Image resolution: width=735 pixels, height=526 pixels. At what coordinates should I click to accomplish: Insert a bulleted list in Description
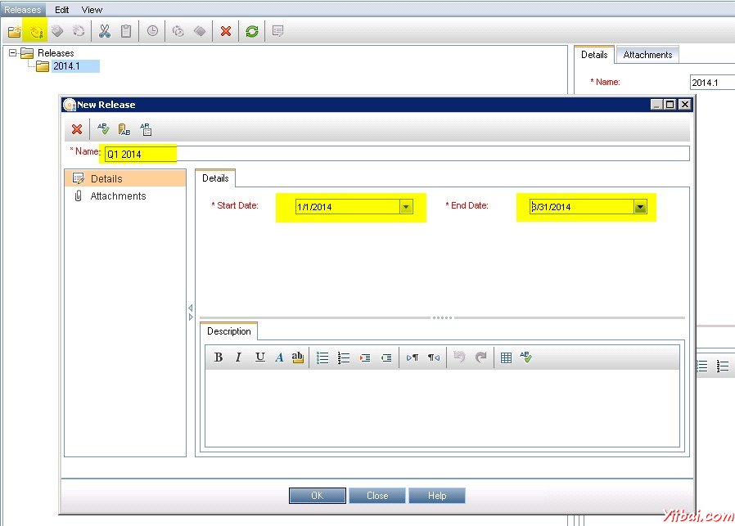click(x=322, y=357)
